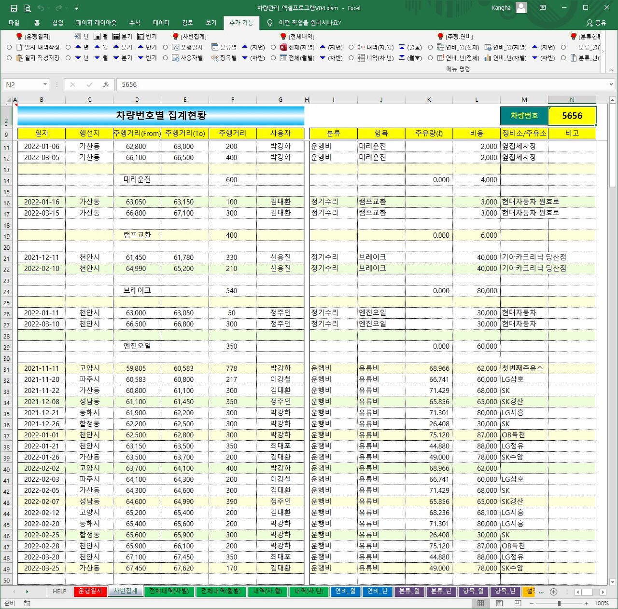Click the 운행일자 clock icon
618x609 pixels.
tap(176, 47)
